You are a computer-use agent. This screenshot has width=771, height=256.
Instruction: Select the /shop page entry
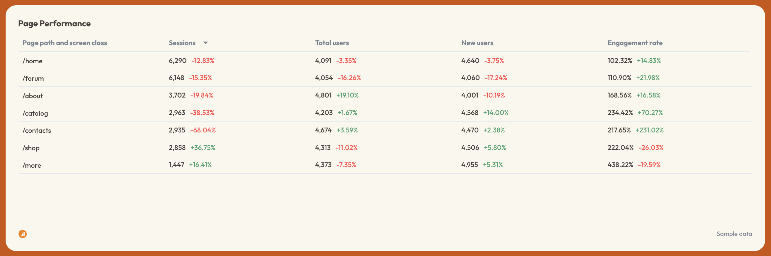coord(31,148)
